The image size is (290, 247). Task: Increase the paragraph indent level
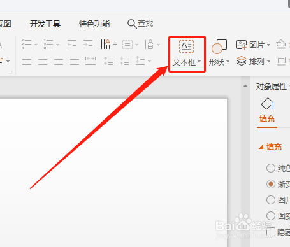tap(88, 45)
